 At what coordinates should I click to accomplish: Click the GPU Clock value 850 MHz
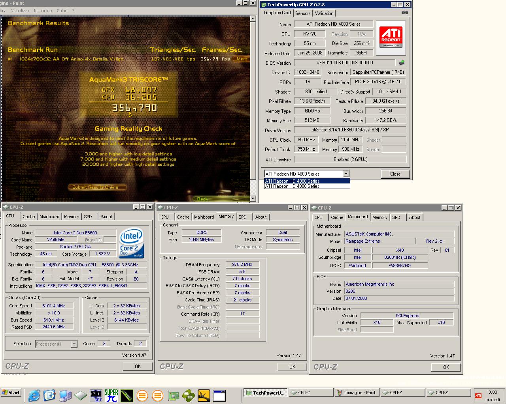coord(306,140)
